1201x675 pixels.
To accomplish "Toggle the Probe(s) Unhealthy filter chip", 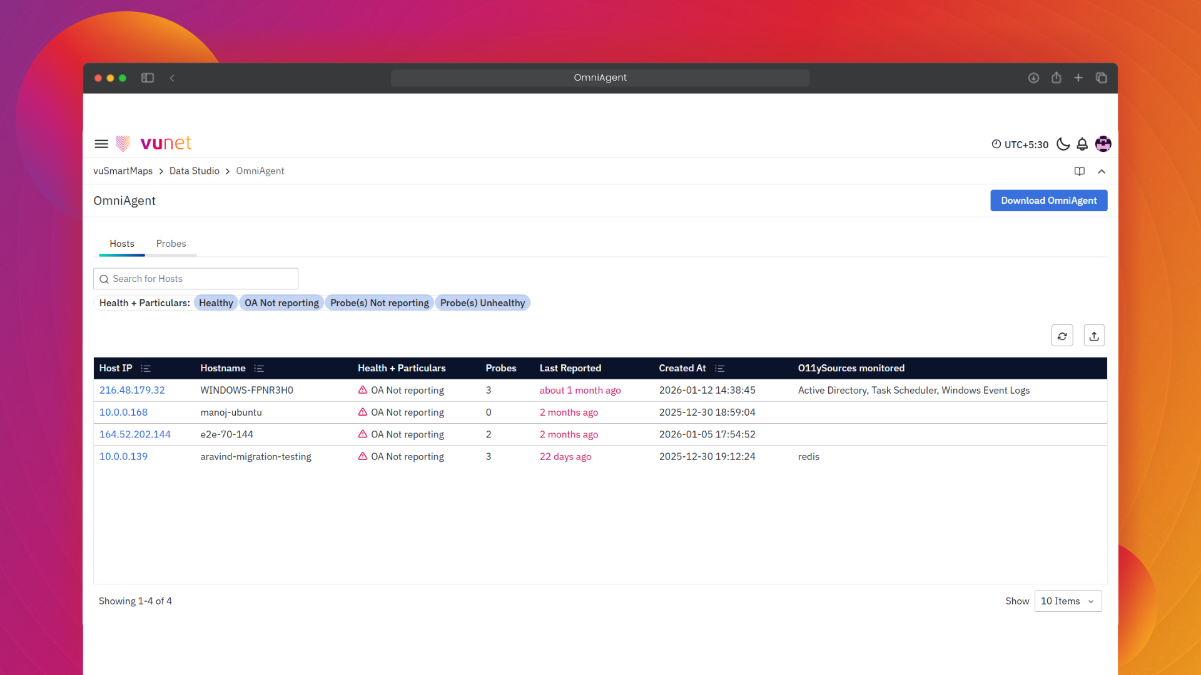I will (482, 303).
